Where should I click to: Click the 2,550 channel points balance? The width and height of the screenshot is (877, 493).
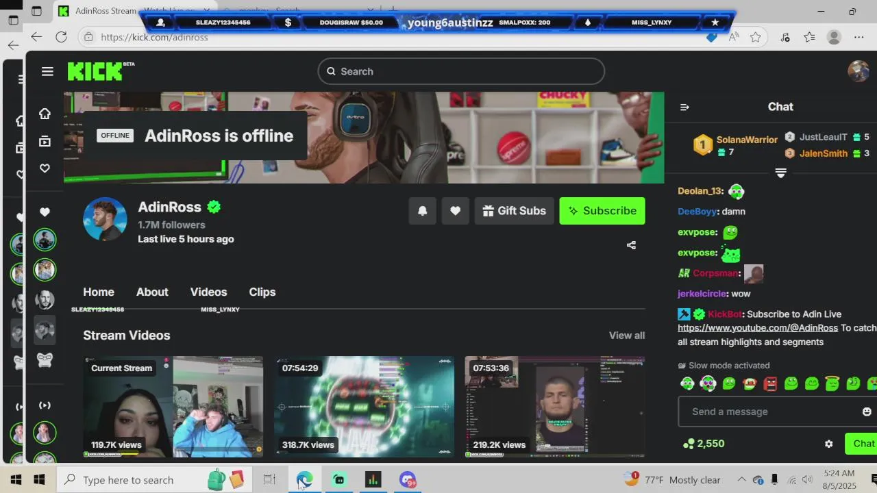(704, 444)
